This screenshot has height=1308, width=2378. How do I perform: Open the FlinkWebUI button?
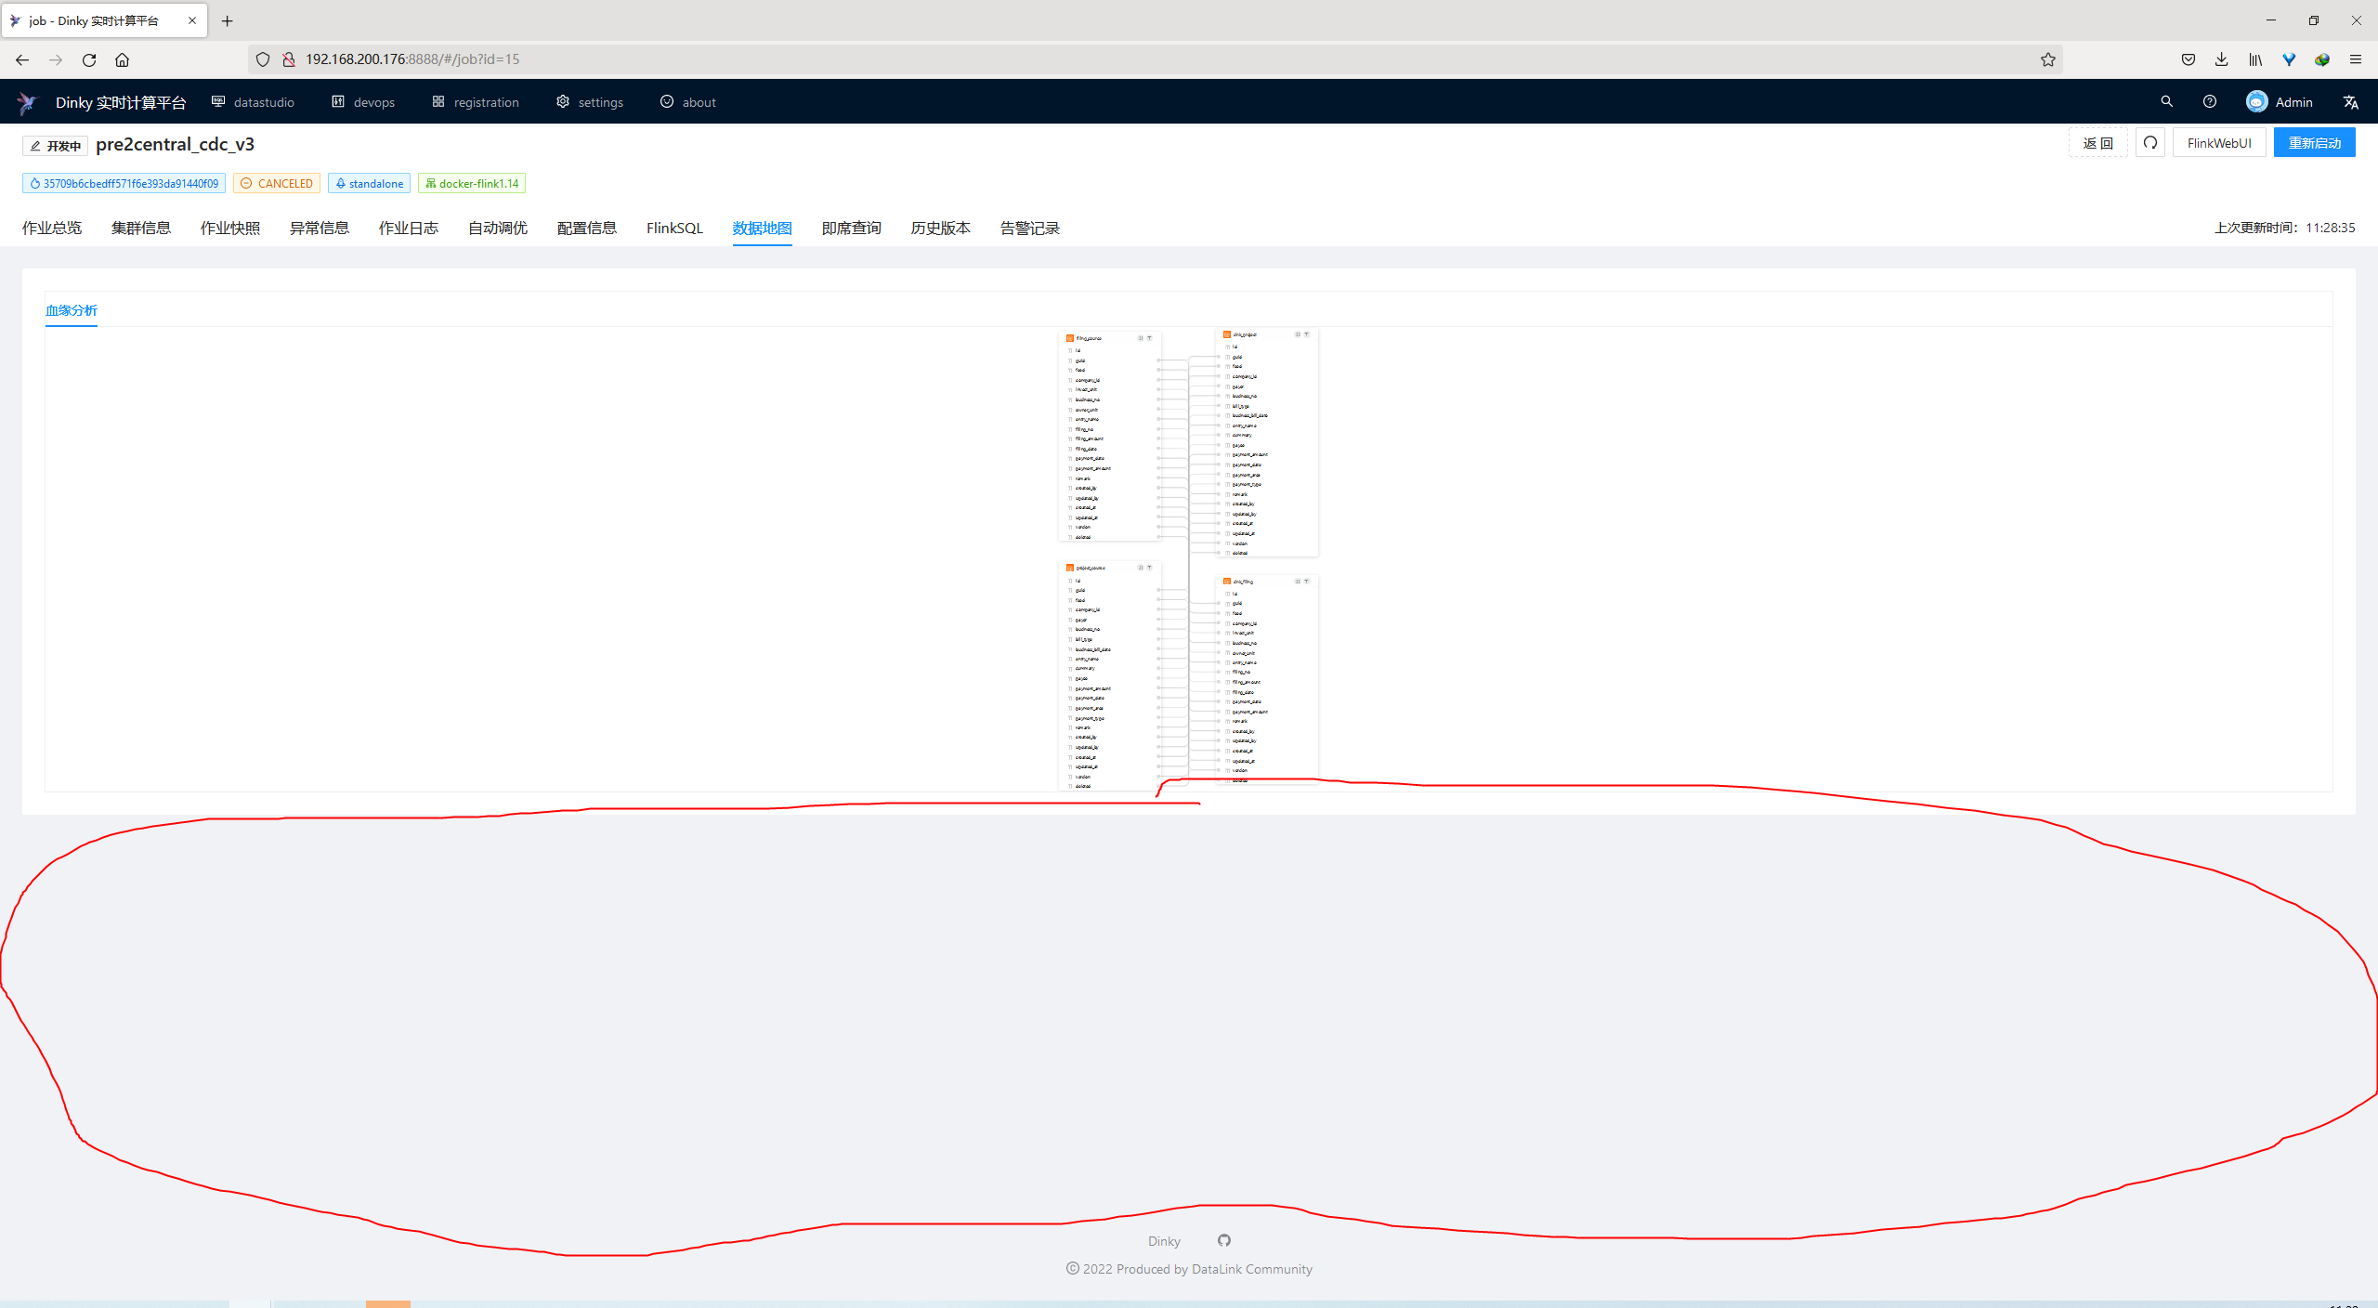(x=2219, y=142)
